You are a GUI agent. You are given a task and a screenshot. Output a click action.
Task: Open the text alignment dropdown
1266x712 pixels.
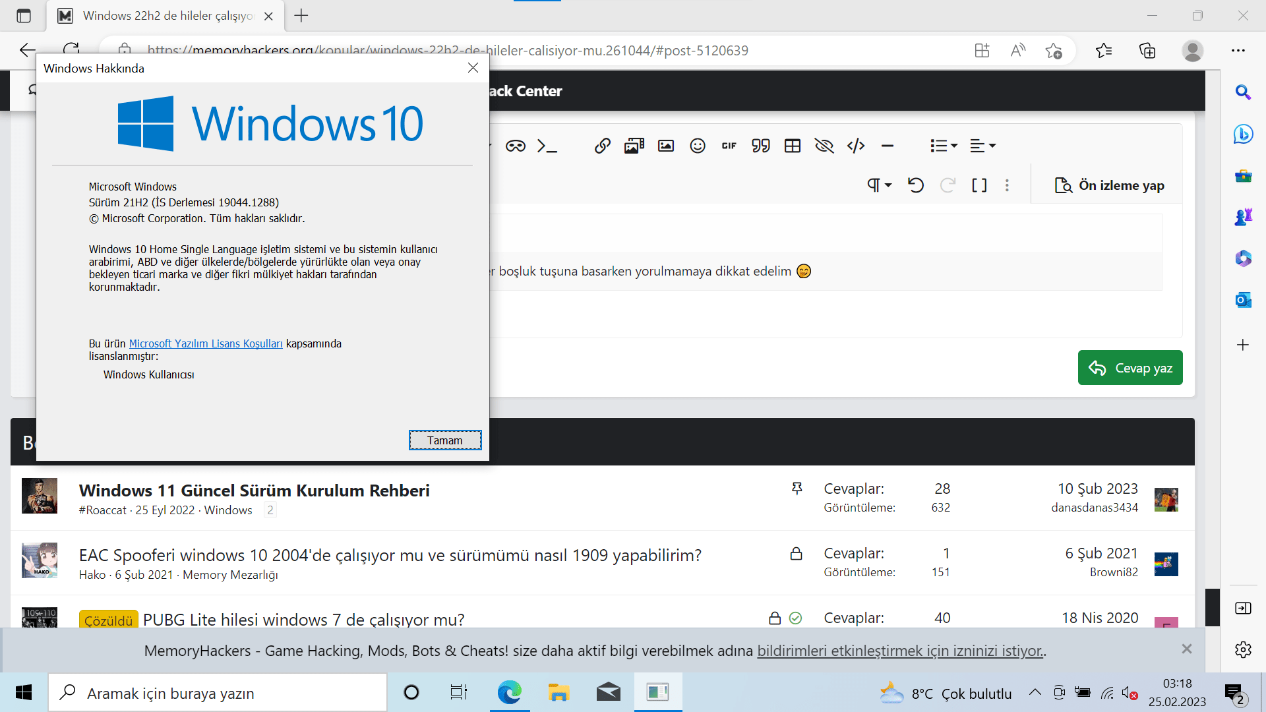point(982,146)
